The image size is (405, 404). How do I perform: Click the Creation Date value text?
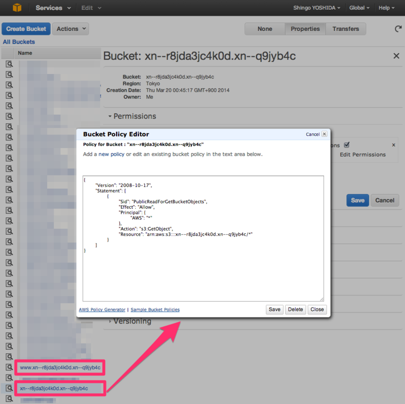coord(187,90)
